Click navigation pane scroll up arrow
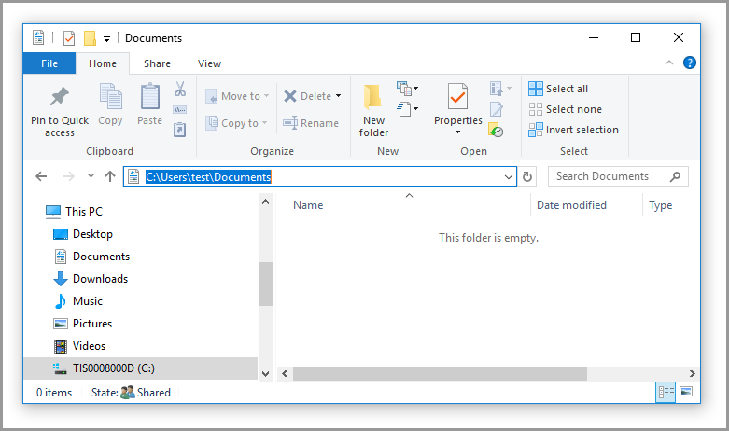 click(265, 202)
